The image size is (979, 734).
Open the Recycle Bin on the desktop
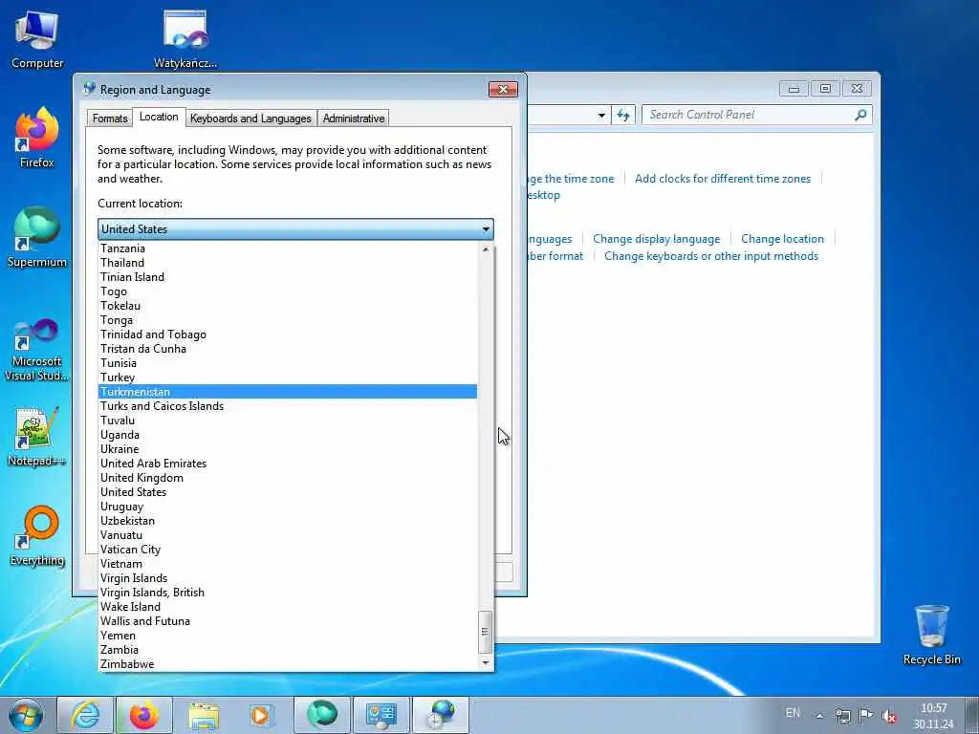(x=931, y=635)
